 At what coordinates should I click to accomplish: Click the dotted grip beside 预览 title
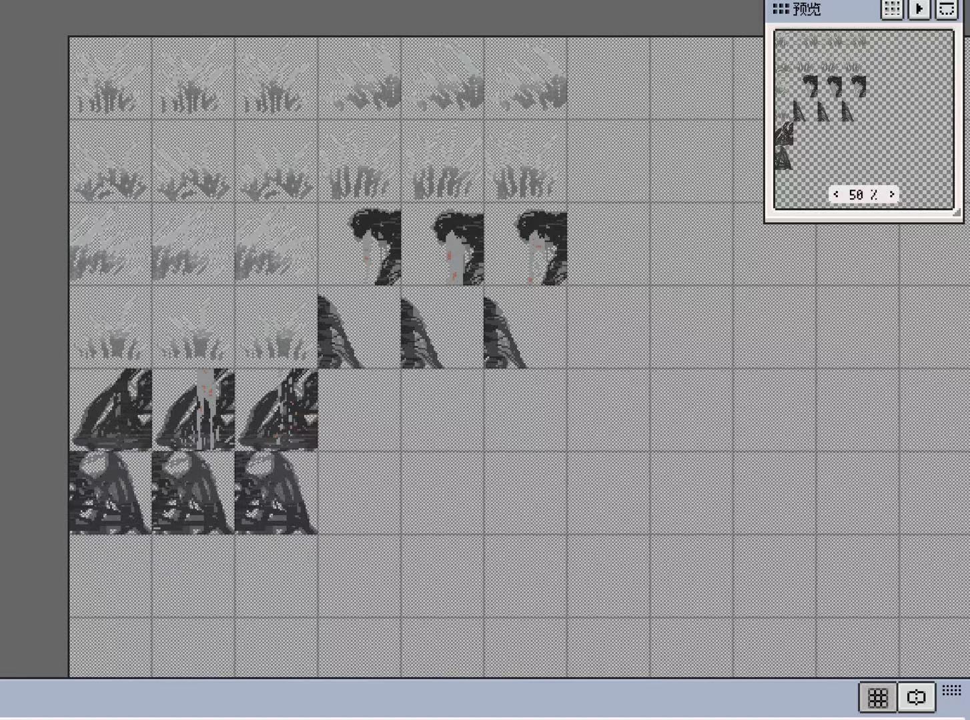781,9
